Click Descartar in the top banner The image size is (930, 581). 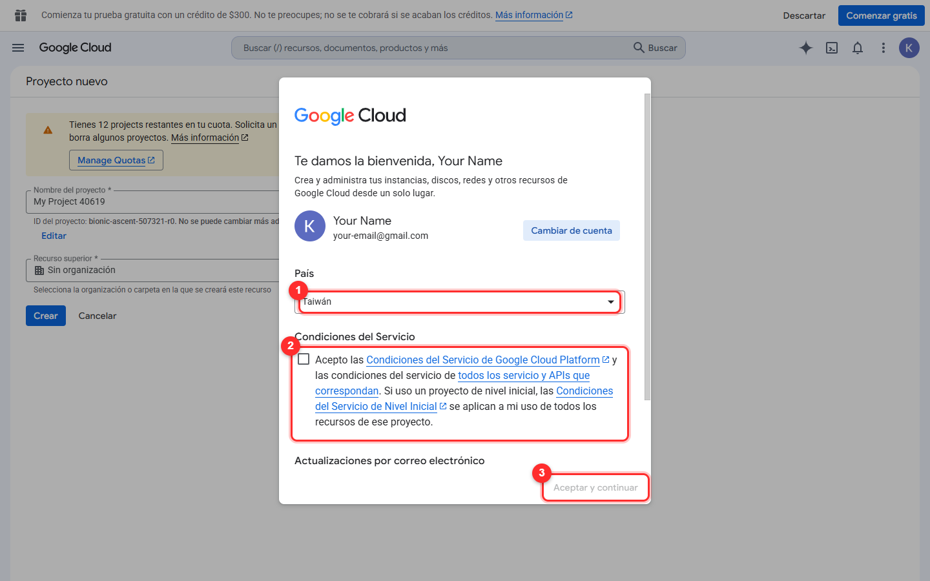[x=804, y=15]
